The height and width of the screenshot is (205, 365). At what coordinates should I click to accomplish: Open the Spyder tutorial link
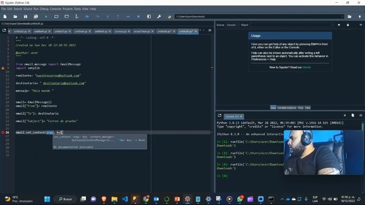pos(306,67)
